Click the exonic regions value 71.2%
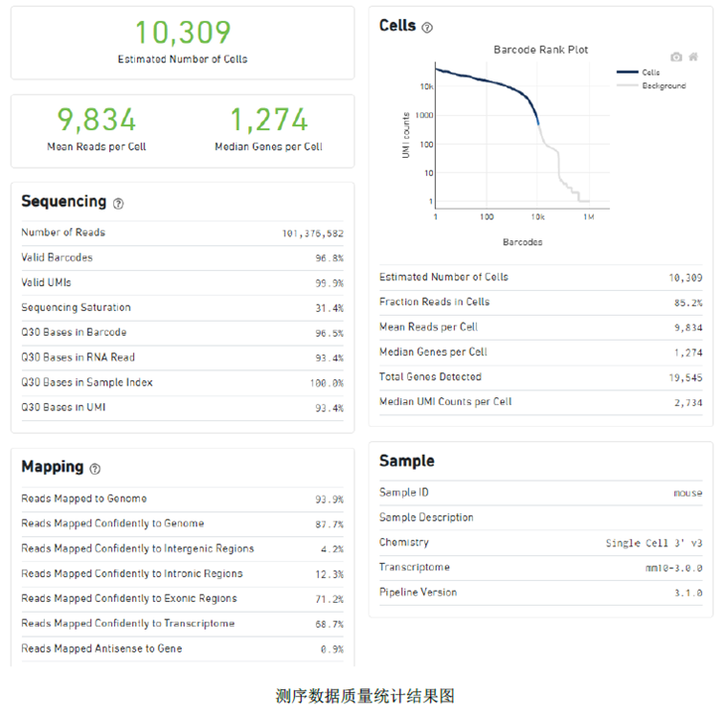 (330, 600)
